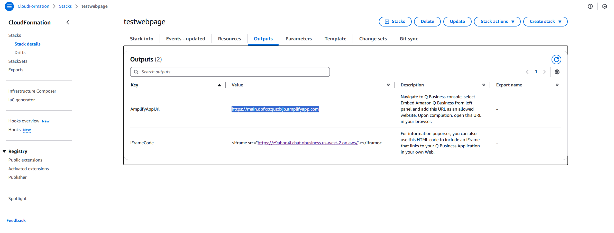Open the Git sync tab
614x233 pixels.
point(409,39)
